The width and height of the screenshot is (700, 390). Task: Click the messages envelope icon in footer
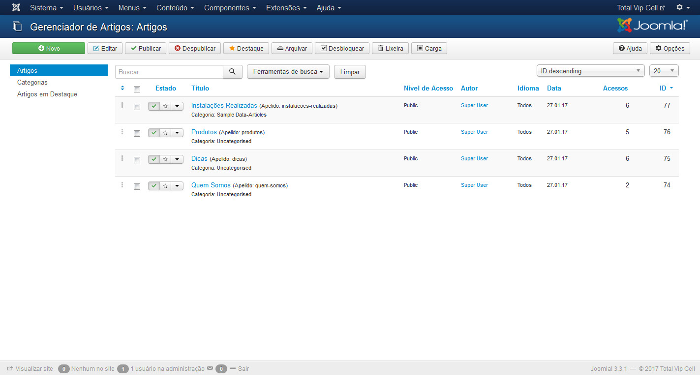(210, 368)
